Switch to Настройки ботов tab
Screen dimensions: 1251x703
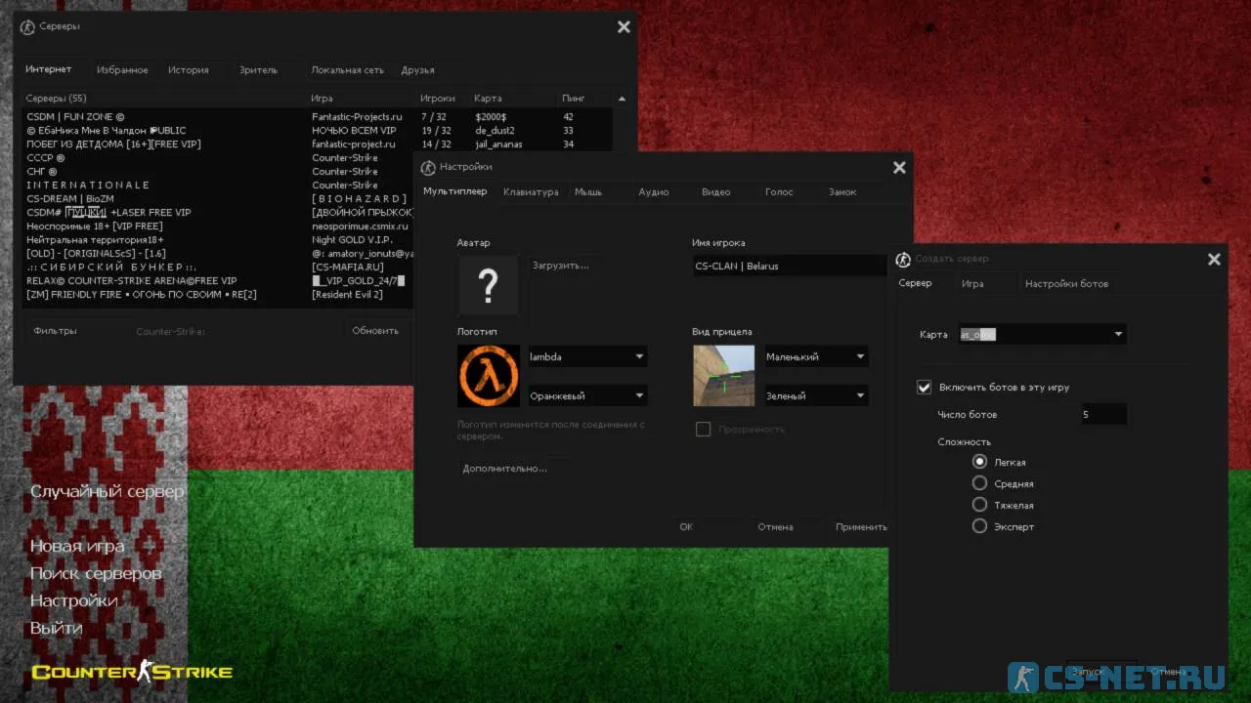click(x=1066, y=284)
